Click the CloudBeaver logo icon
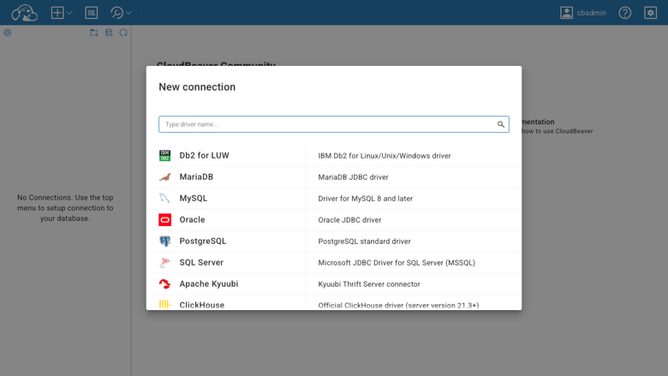Viewport: 668px width, 376px height. coord(24,13)
